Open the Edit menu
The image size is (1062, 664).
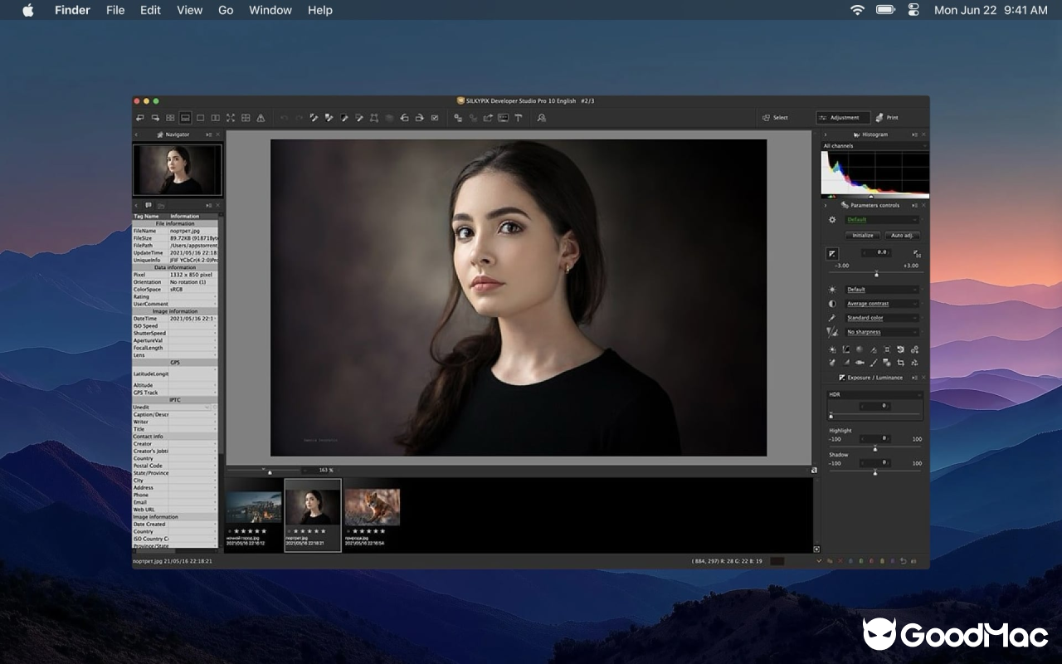click(x=150, y=10)
